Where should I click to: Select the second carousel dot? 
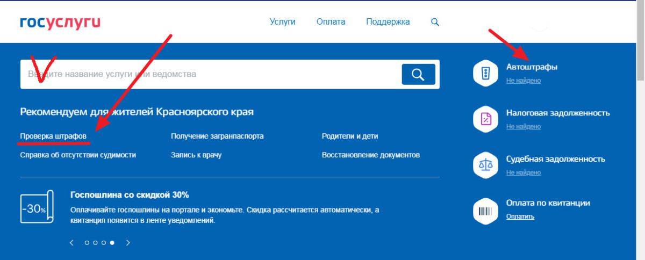pyautogui.click(x=95, y=243)
